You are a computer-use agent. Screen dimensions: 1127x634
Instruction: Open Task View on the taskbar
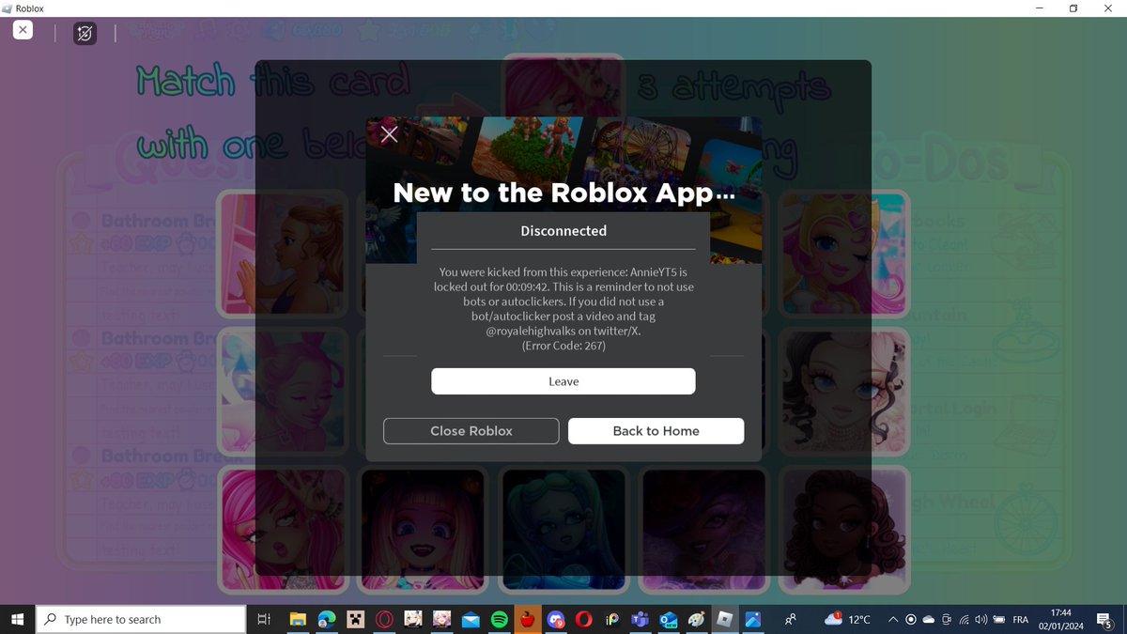point(264,619)
